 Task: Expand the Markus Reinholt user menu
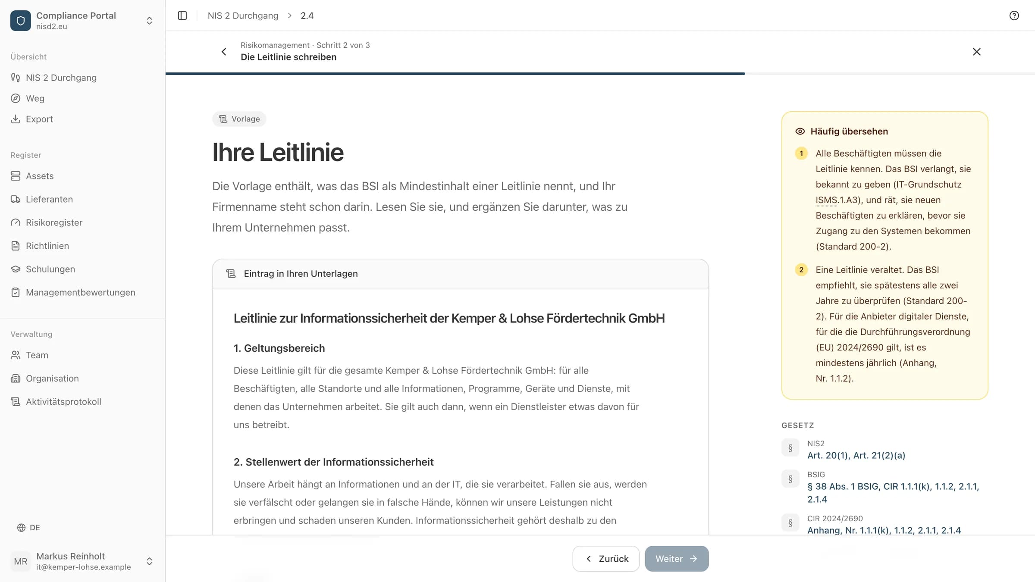click(x=149, y=561)
